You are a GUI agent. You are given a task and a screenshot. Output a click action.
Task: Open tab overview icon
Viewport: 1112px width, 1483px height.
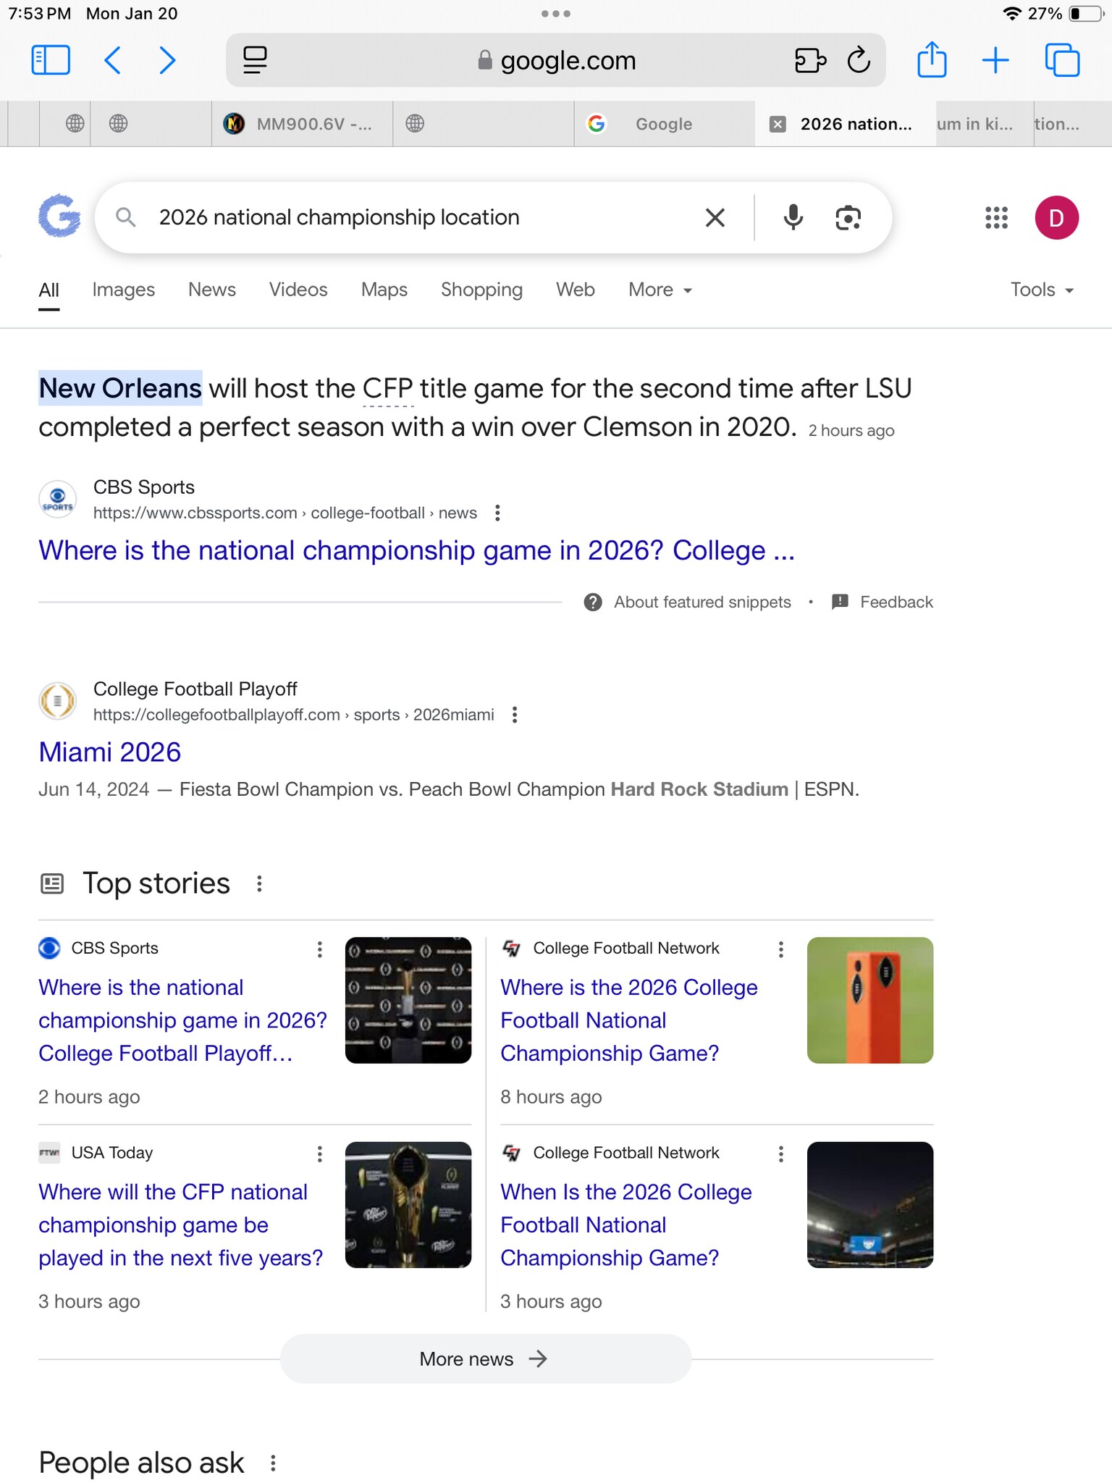1062,60
